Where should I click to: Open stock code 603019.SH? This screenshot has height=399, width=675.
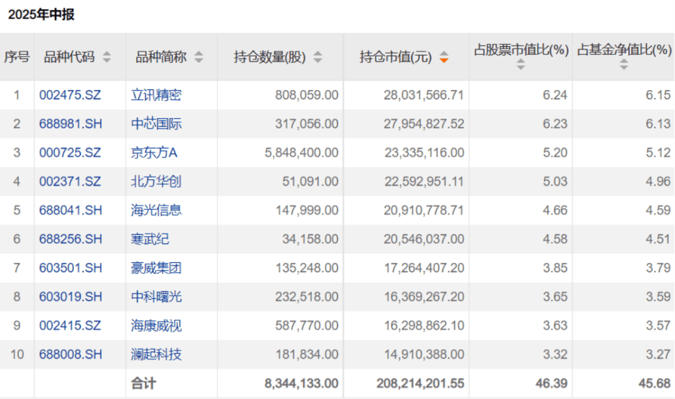[71, 297]
